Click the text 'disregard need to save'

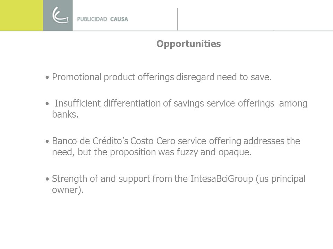223,77
